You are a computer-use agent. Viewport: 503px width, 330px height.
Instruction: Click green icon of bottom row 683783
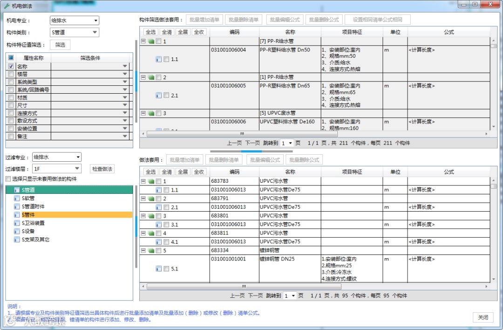click(x=151, y=181)
